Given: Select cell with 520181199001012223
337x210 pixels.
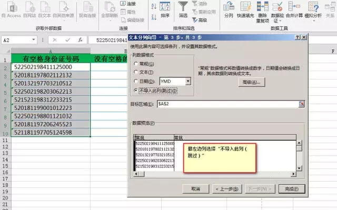Looking at the screenshot, I should pos(51,108).
